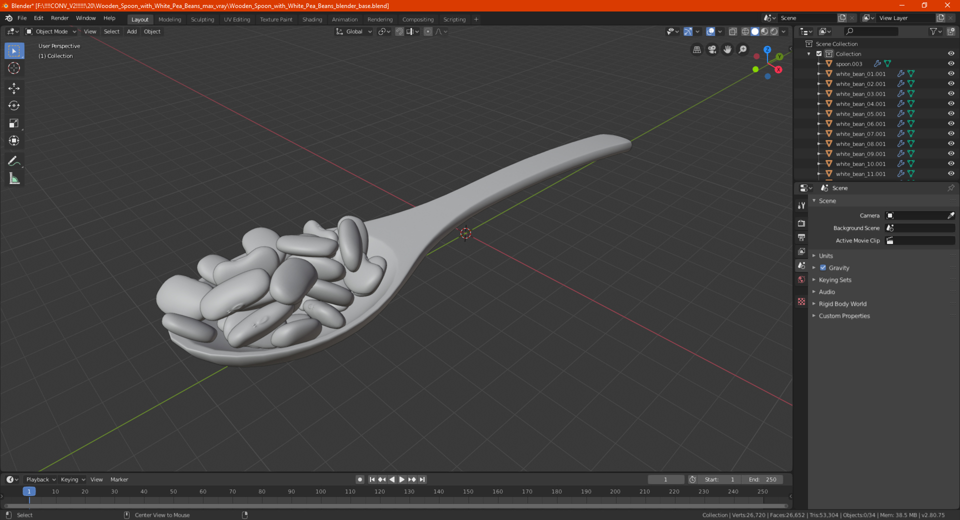Select the Move tool

point(14,88)
